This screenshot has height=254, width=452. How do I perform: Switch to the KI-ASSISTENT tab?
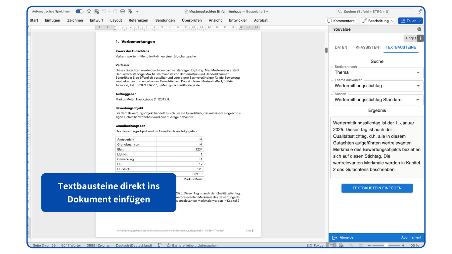point(368,47)
